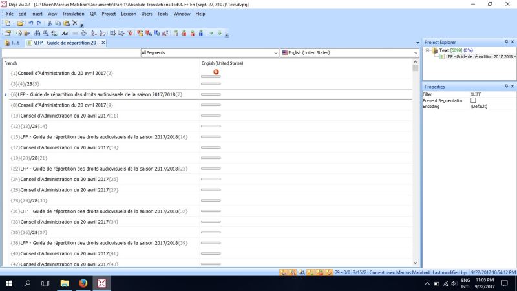
Task: Click the Encoding (Default) property value
Action: click(x=479, y=107)
